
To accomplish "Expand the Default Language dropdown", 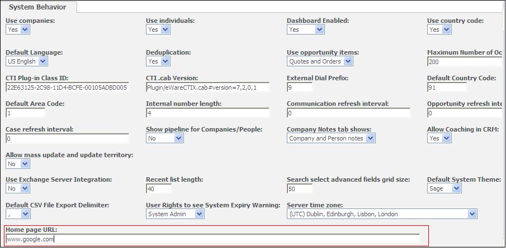I will [27, 61].
